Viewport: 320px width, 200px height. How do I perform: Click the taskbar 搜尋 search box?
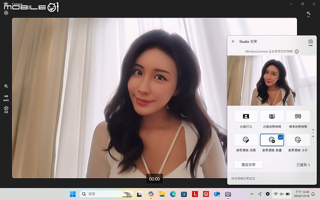tap(107, 194)
